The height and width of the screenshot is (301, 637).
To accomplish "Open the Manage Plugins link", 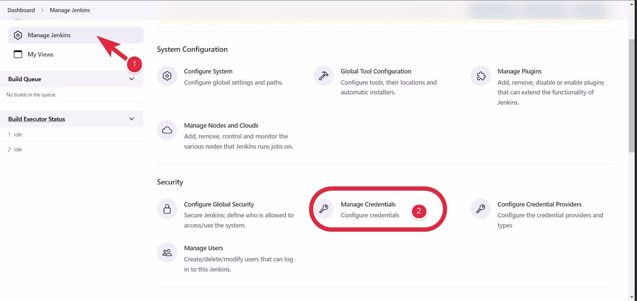I will [519, 71].
